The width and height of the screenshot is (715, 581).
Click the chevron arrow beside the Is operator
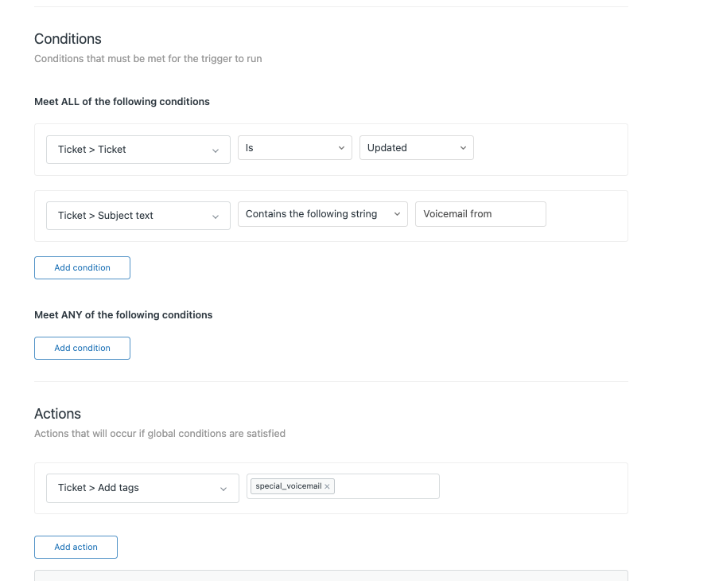(x=341, y=148)
